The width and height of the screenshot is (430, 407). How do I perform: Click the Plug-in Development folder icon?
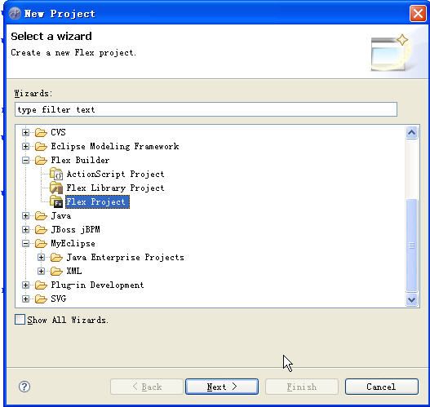pyautogui.click(x=41, y=285)
